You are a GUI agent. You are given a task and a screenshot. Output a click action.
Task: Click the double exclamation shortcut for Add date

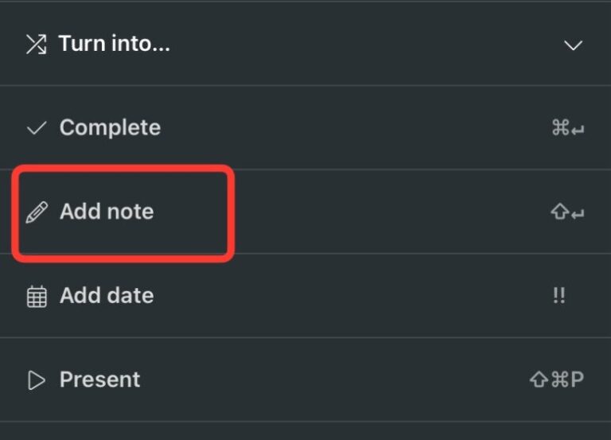click(558, 296)
